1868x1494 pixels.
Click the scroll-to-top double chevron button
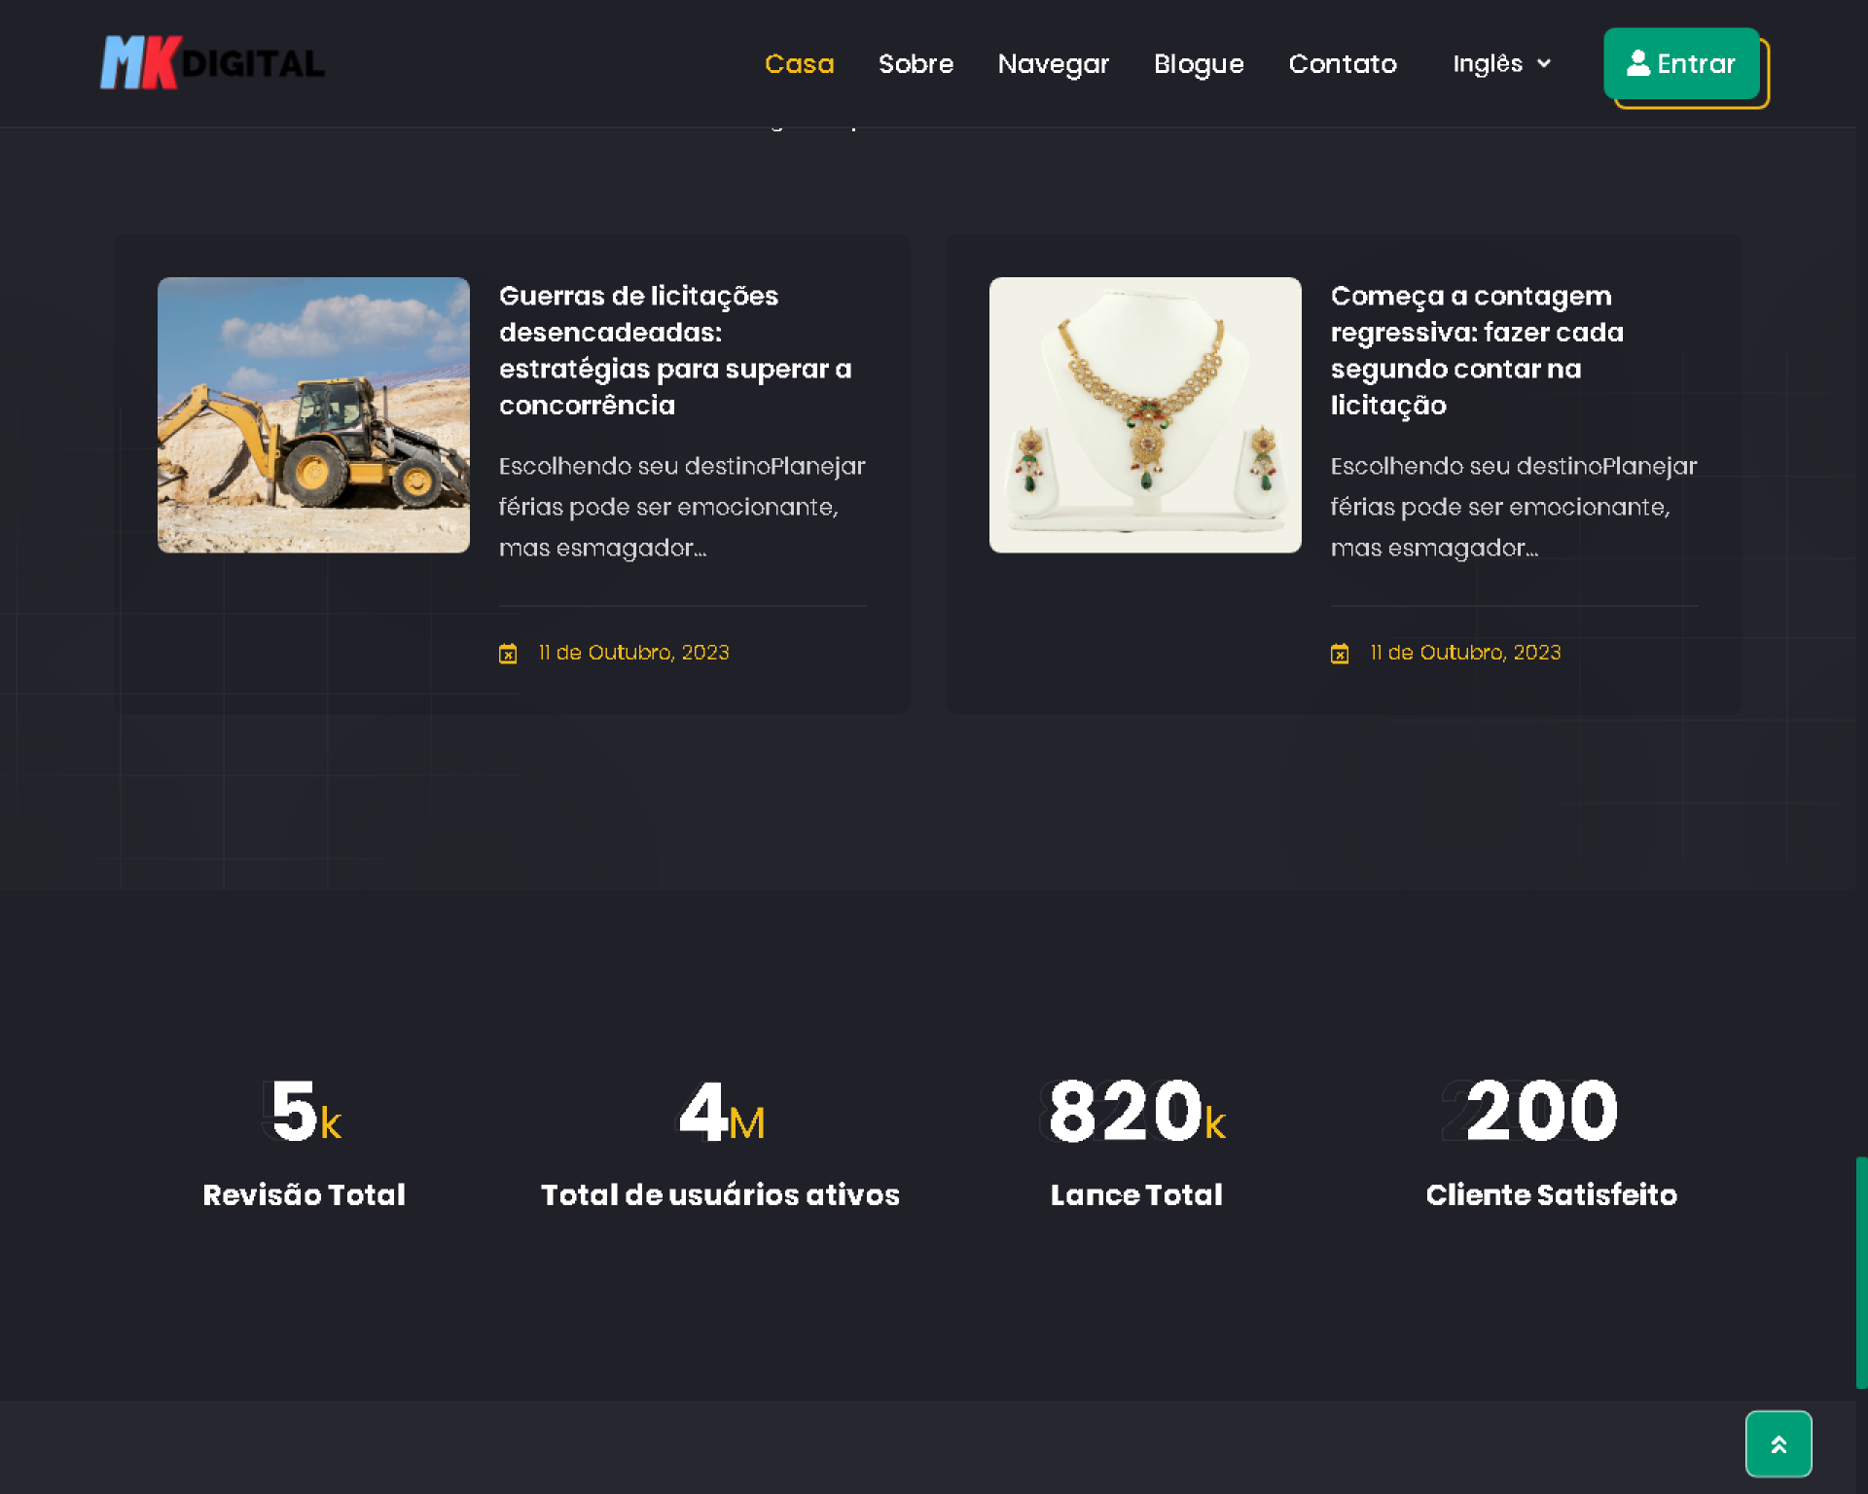pos(1778,1443)
